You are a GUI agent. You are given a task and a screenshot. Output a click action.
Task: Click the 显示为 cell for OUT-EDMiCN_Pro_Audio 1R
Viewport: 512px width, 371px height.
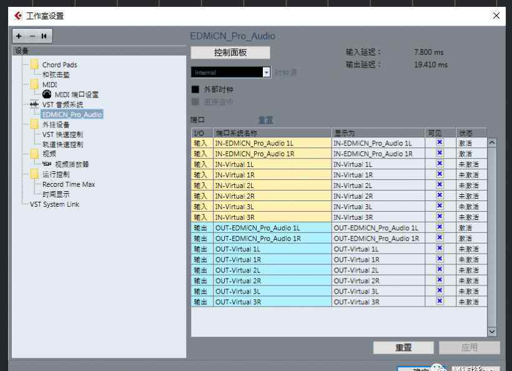click(378, 239)
